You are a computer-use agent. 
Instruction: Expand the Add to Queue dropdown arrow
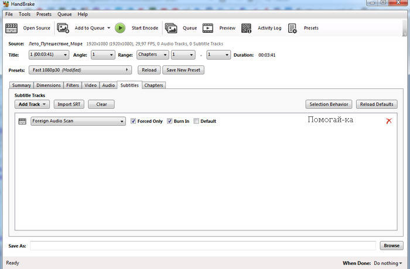109,28
